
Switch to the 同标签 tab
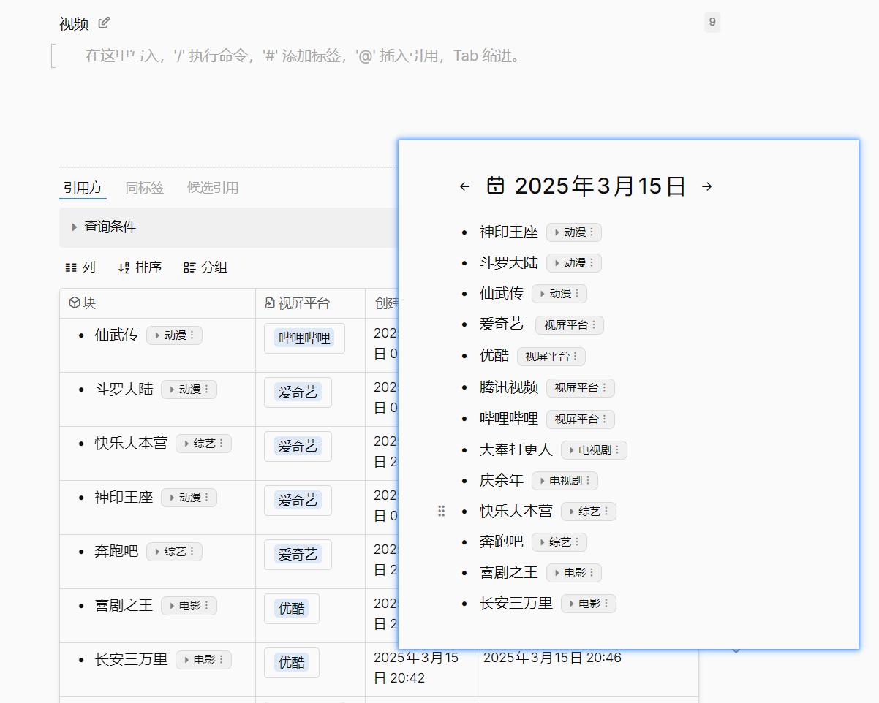coord(145,188)
